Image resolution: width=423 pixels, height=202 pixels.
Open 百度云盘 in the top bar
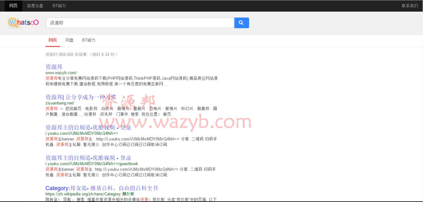tap(35, 6)
